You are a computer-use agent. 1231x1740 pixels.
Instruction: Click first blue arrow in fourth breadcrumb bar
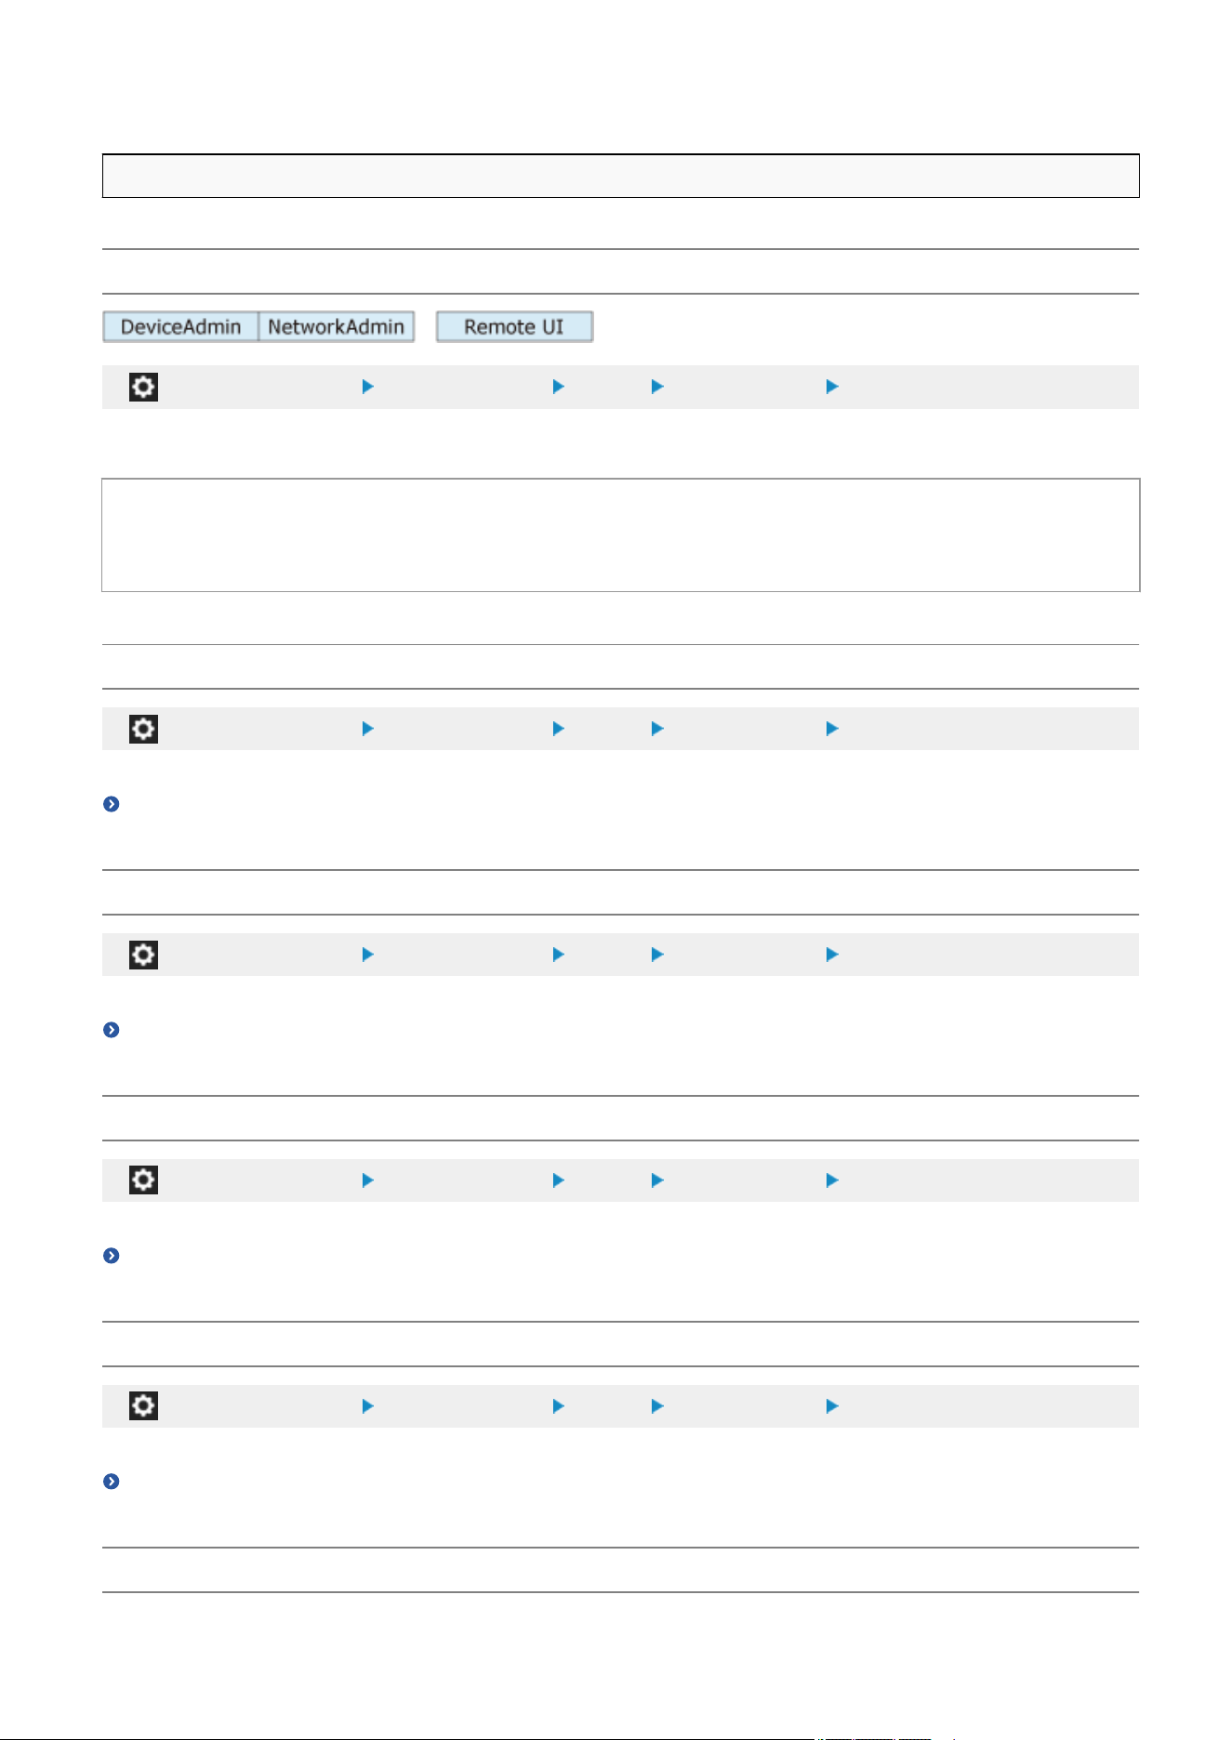(x=368, y=1180)
